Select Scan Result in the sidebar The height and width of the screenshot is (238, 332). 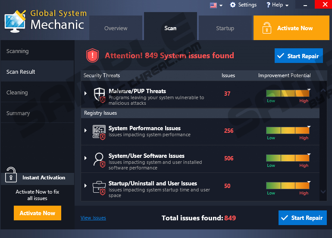pos(37,72)
